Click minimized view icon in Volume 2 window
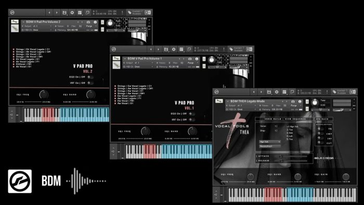 tap(87, 12)
